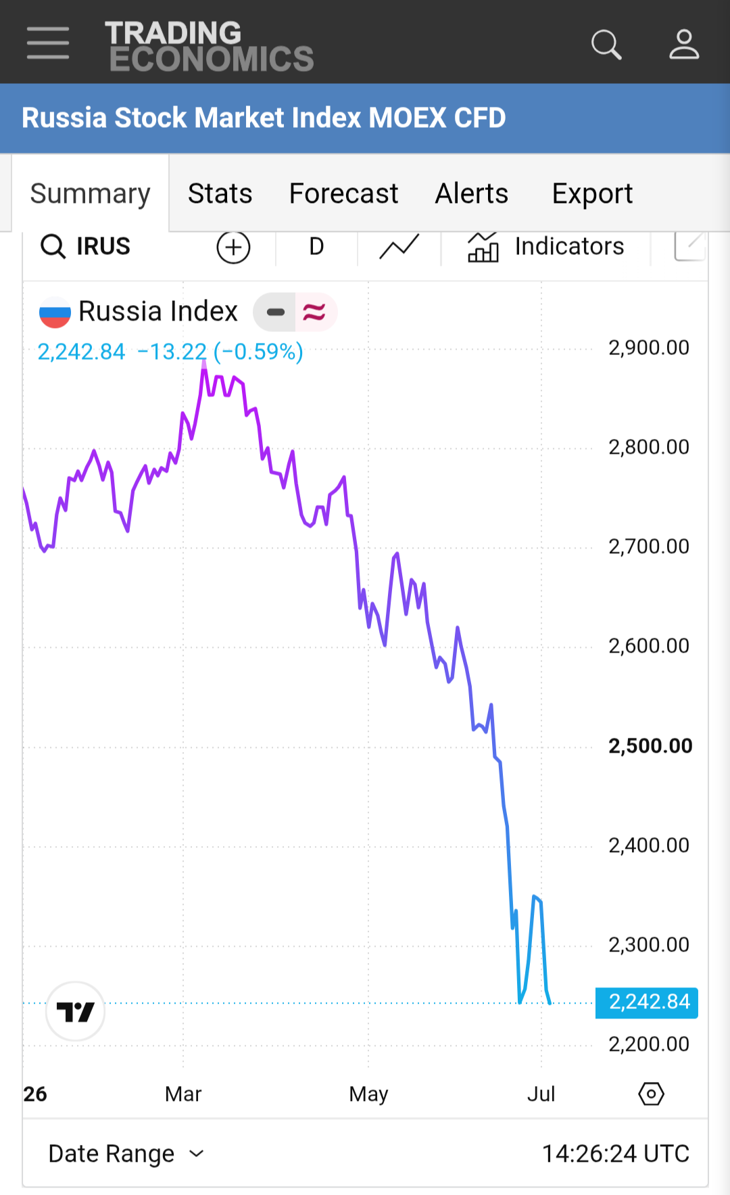Open the line chart style selector
730x1195 pixels.
(x=399, y=247)
